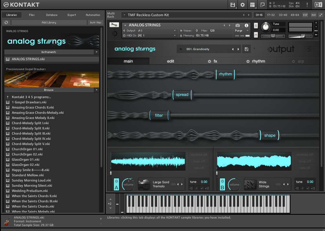Click layer A volume knob
Image resolution: width=325 pixels, height=231 pixels.
pyautogui.click(x=128, y=184)
